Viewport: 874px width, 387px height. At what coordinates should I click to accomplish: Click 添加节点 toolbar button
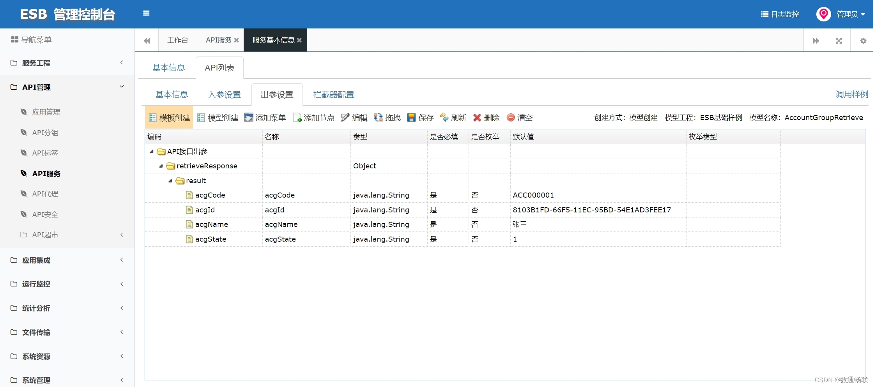pyautogui.click(x=313, y=118)
